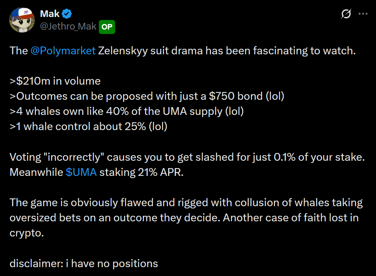
Task: Click the Zelenskyy suit drama sentence
Action: tap(226, 51)
